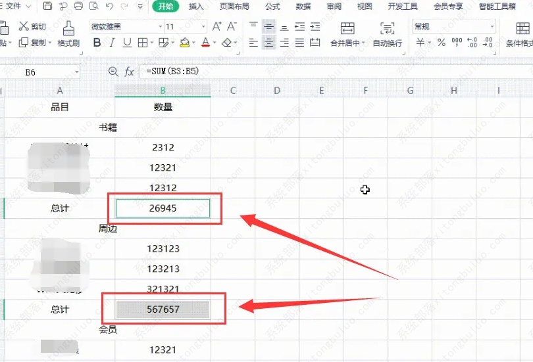Toggle underline formatting
533x362 pixels.
pyautogui.click(x=126, y=43)
